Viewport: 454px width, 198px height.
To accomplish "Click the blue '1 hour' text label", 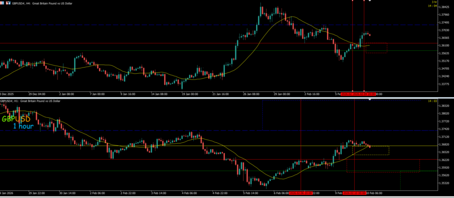I will [x=23, y=126].
